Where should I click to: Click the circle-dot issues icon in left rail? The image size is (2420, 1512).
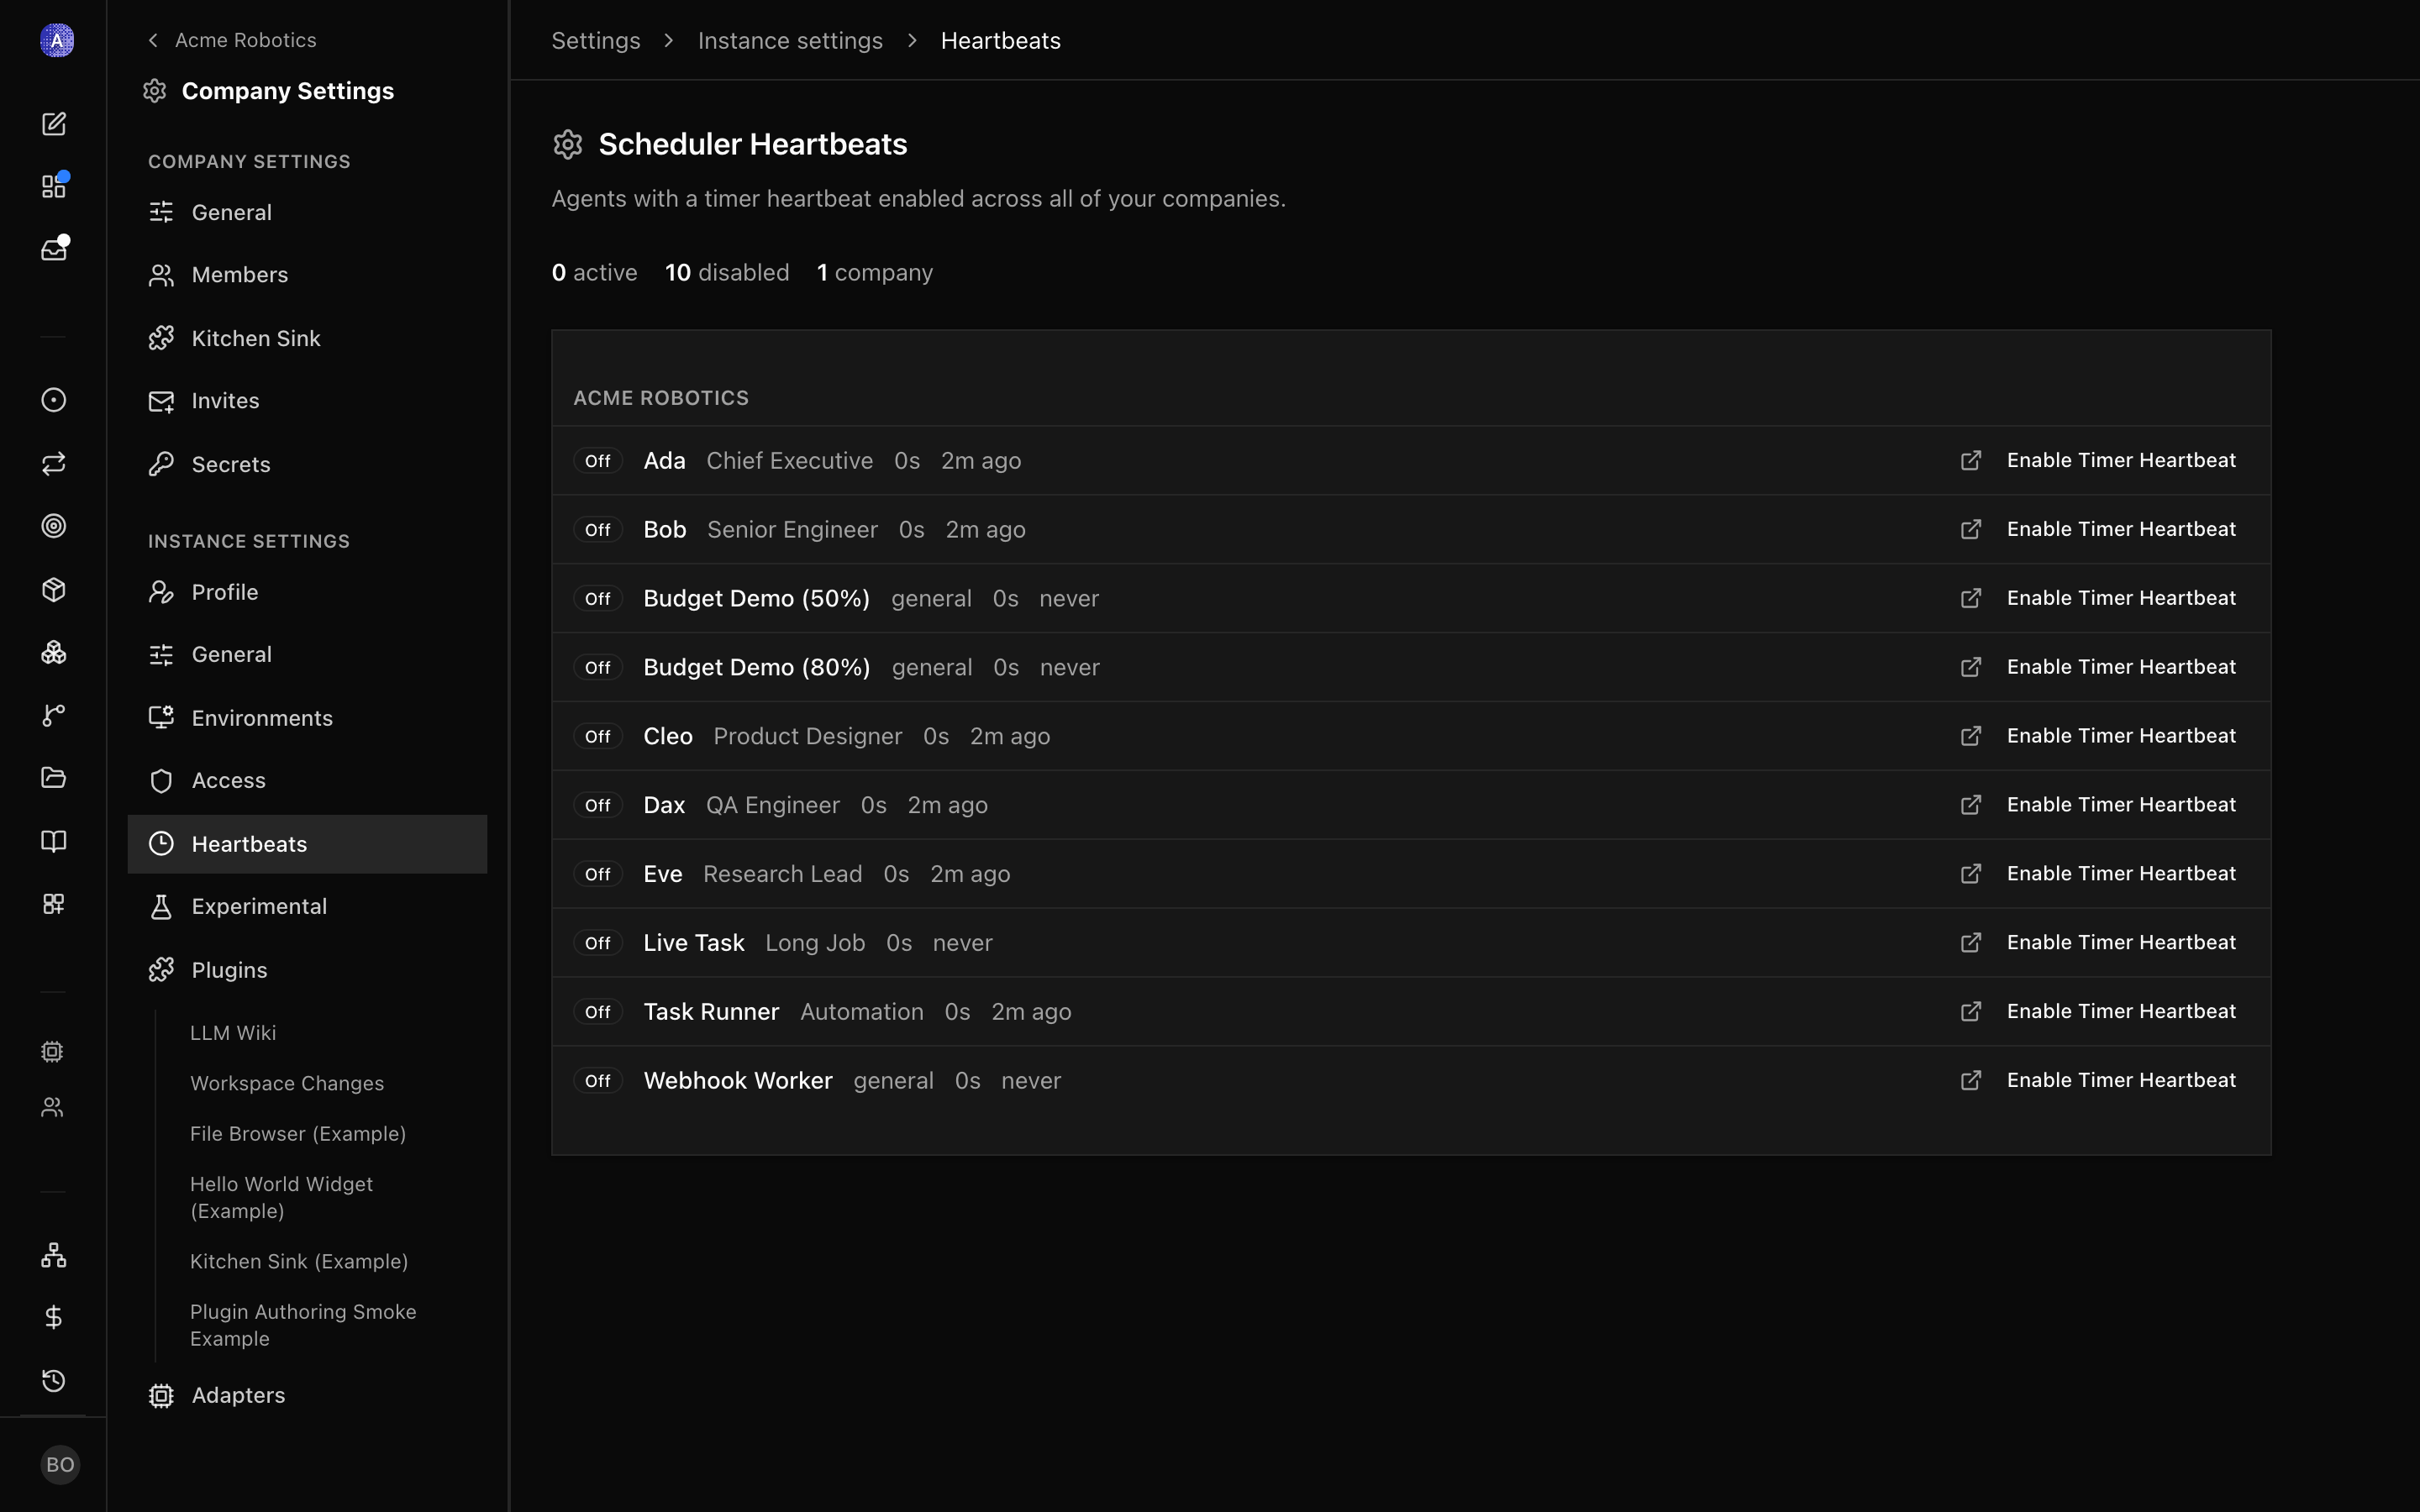tap(54, 400)
